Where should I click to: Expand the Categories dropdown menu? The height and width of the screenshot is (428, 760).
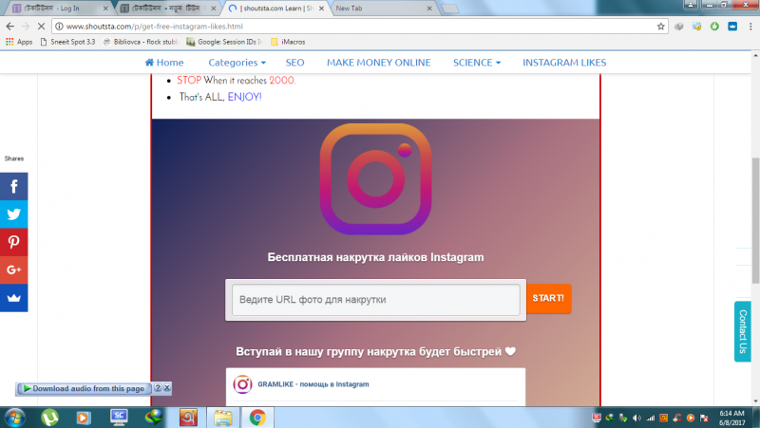click(x=237, y=63)
